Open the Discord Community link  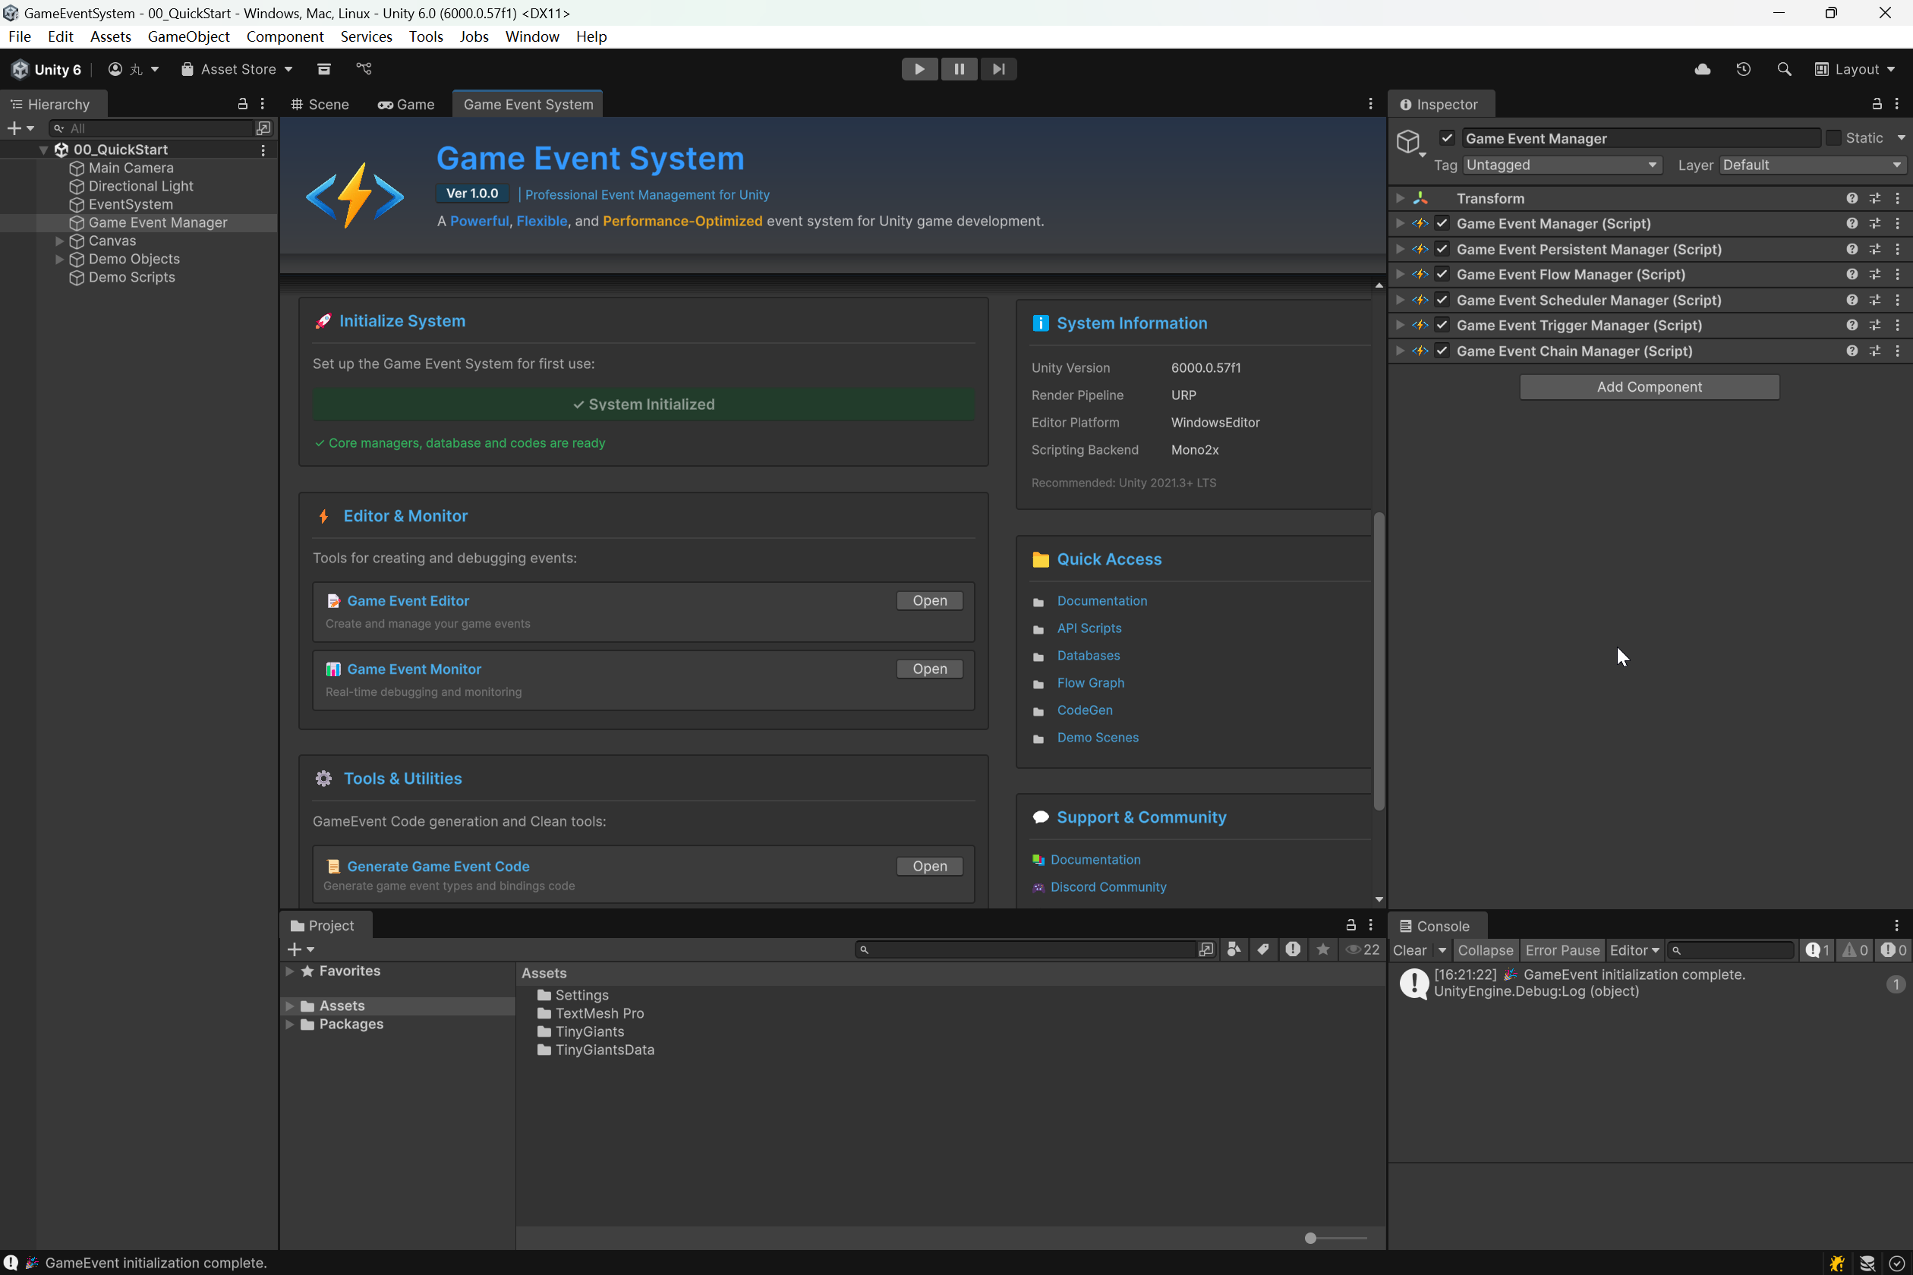(1108, 887)
